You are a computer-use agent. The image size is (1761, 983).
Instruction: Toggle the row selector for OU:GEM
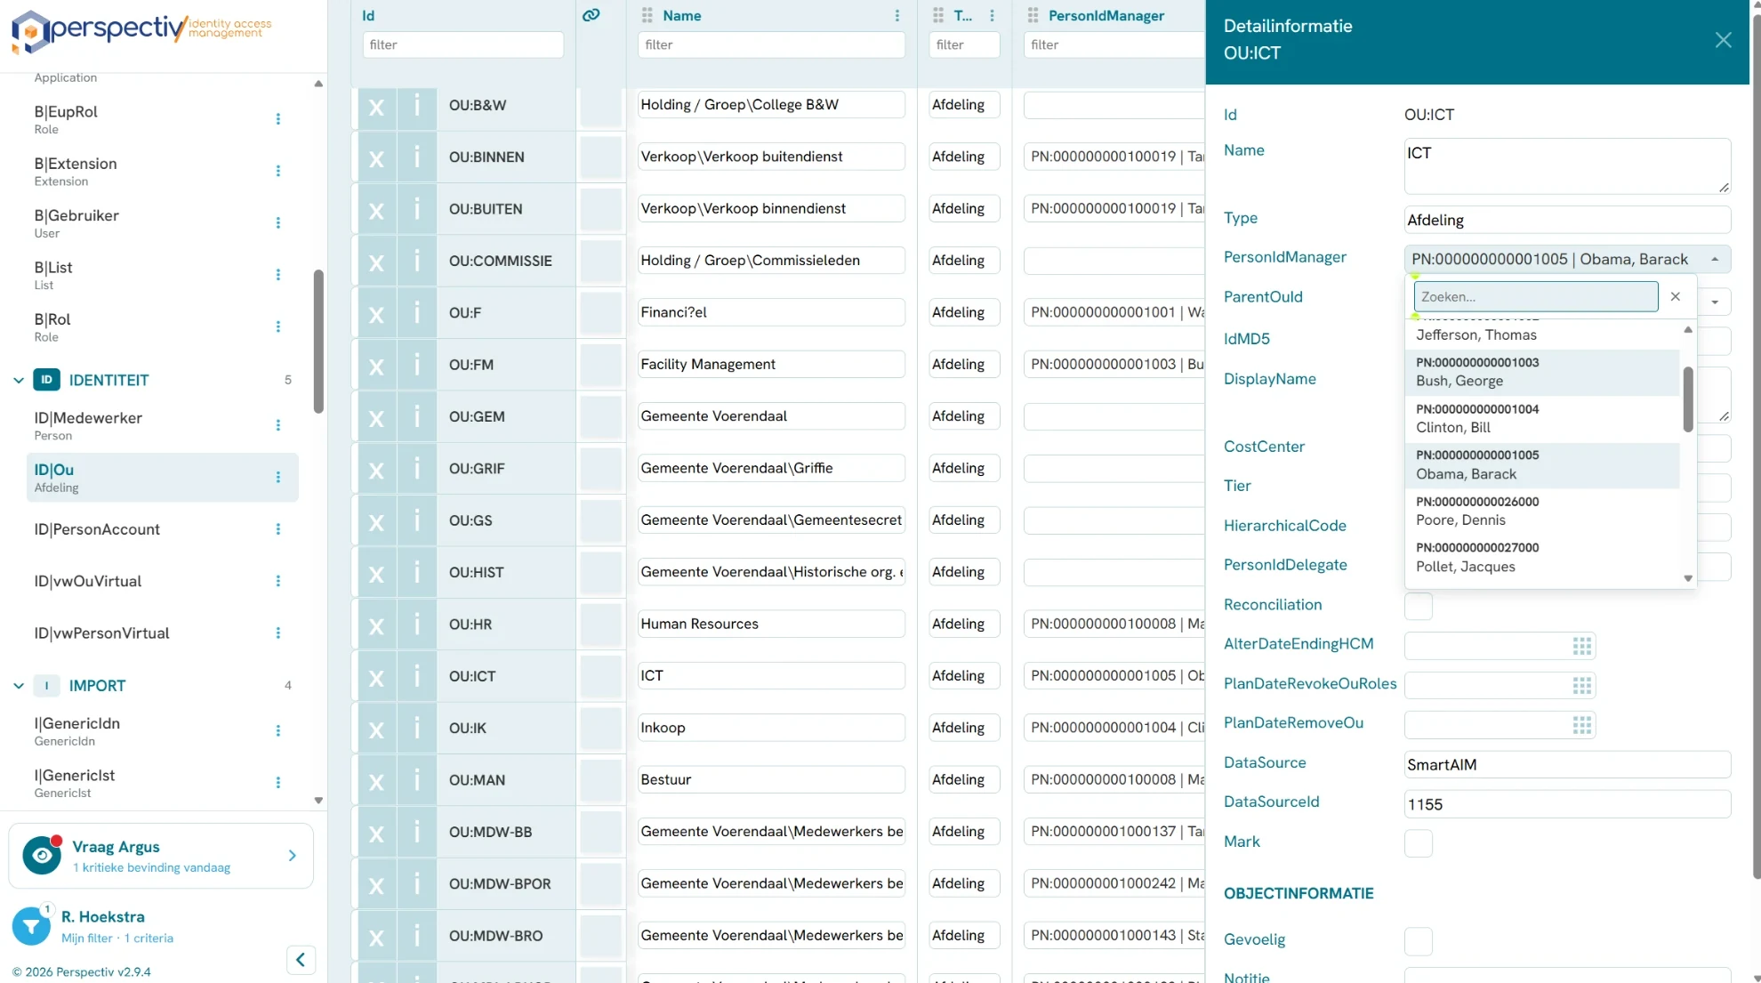point(601,417)
